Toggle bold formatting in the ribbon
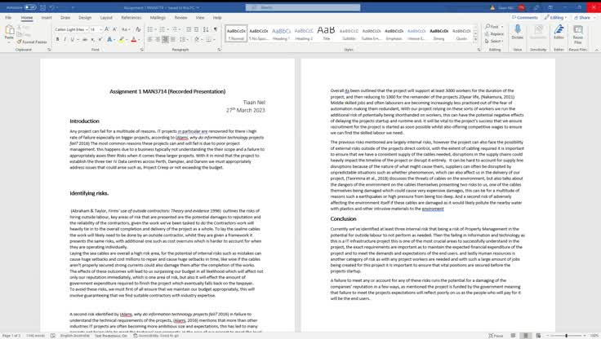This screenshot has height=339, width=601. (x=57, y=38)
